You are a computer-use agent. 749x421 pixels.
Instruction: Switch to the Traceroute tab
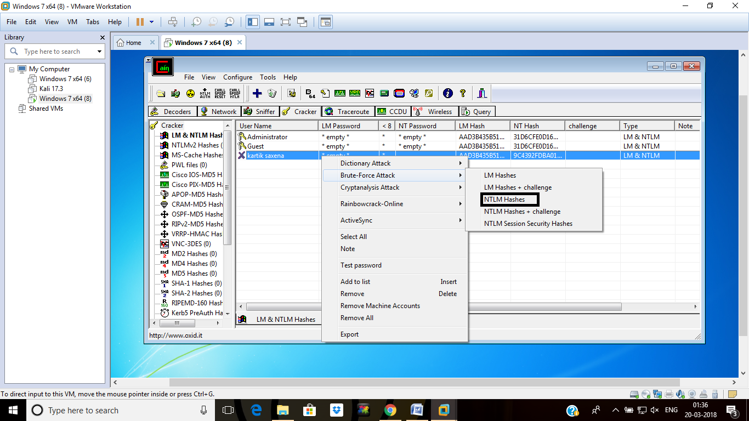tap(347, 111)
